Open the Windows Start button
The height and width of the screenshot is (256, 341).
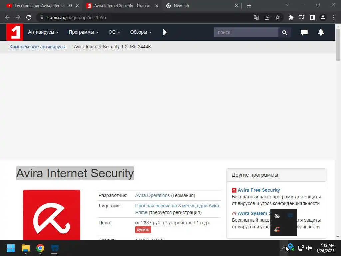click(11, 248)
